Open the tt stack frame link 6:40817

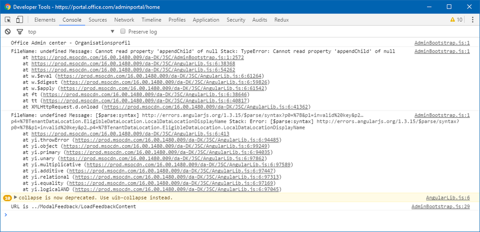point(145,100)
